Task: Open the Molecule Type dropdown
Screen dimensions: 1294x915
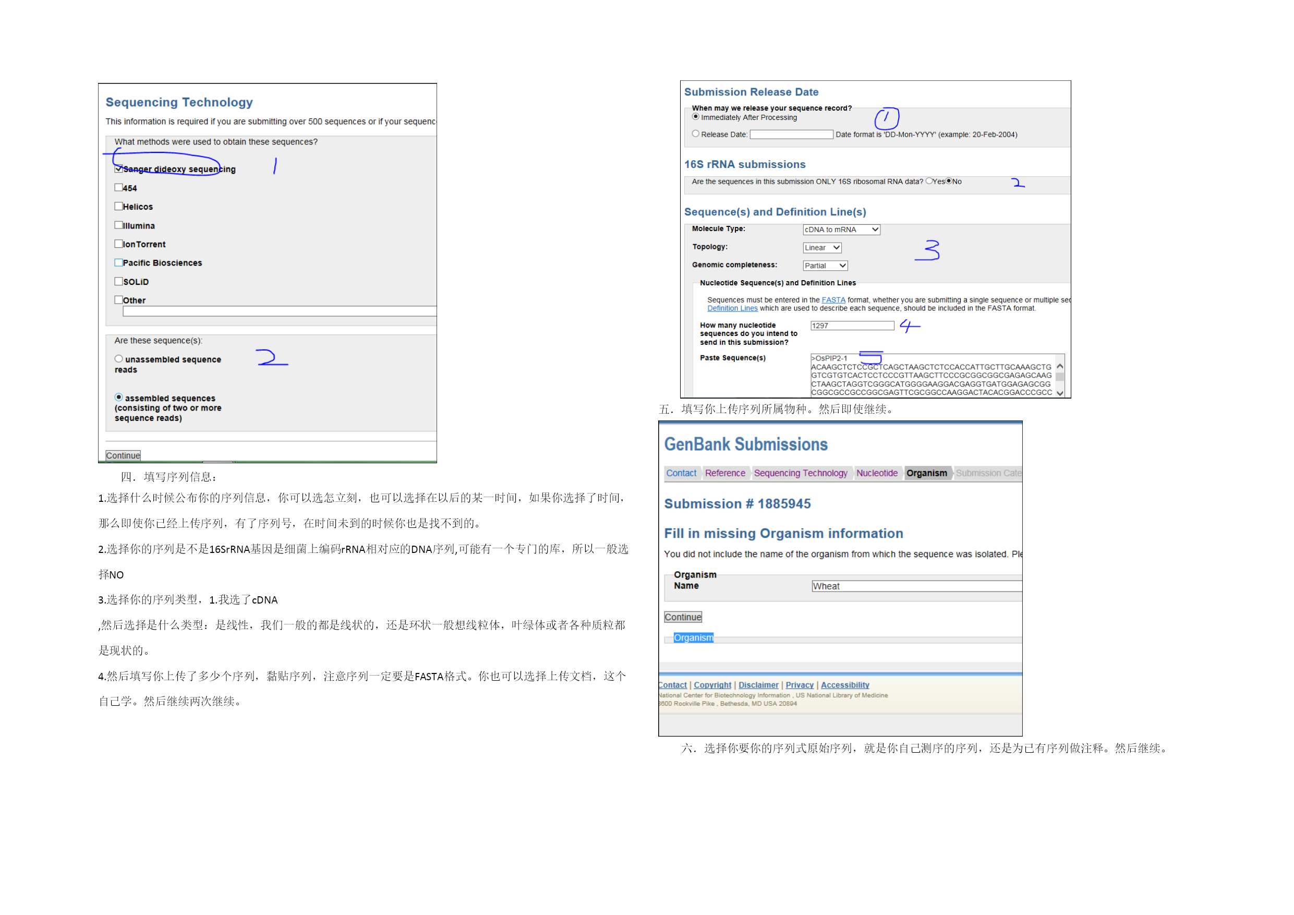Action: tap(841, 230)
